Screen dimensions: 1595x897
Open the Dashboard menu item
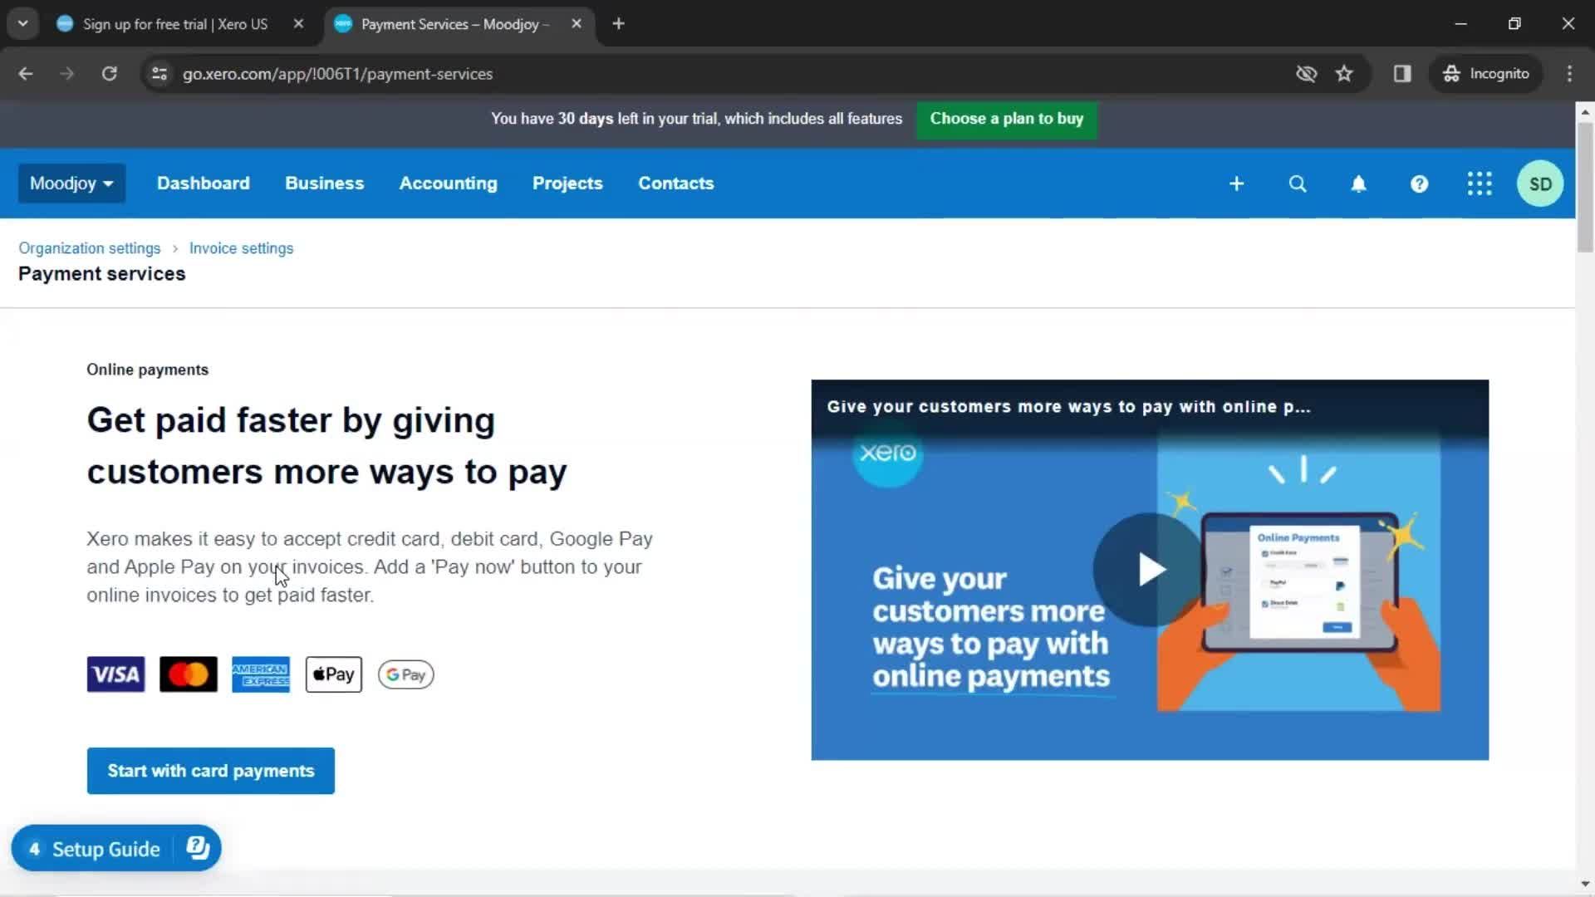204,184
